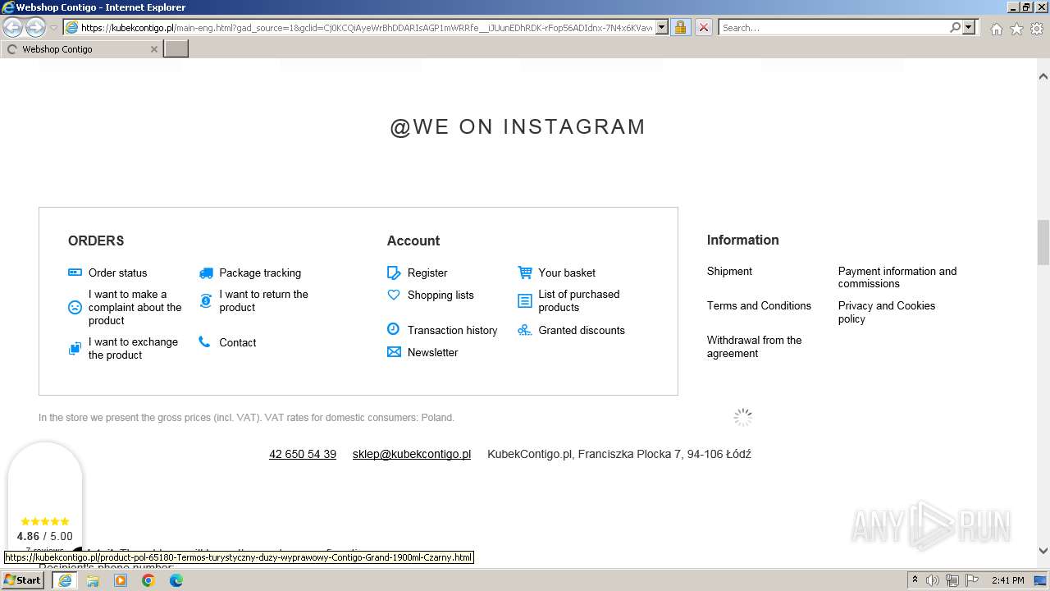Viewport: 1050px width, 591px height.
Task: Click the volume tray icon
Action: click(933, 580)
